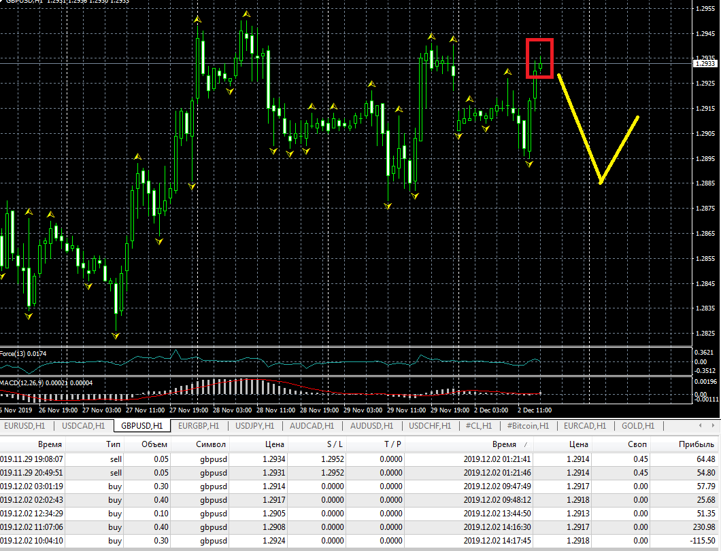Select the EURGBP,H1 chart tab
The image size is (721, 551).
[x=199, y=426]
